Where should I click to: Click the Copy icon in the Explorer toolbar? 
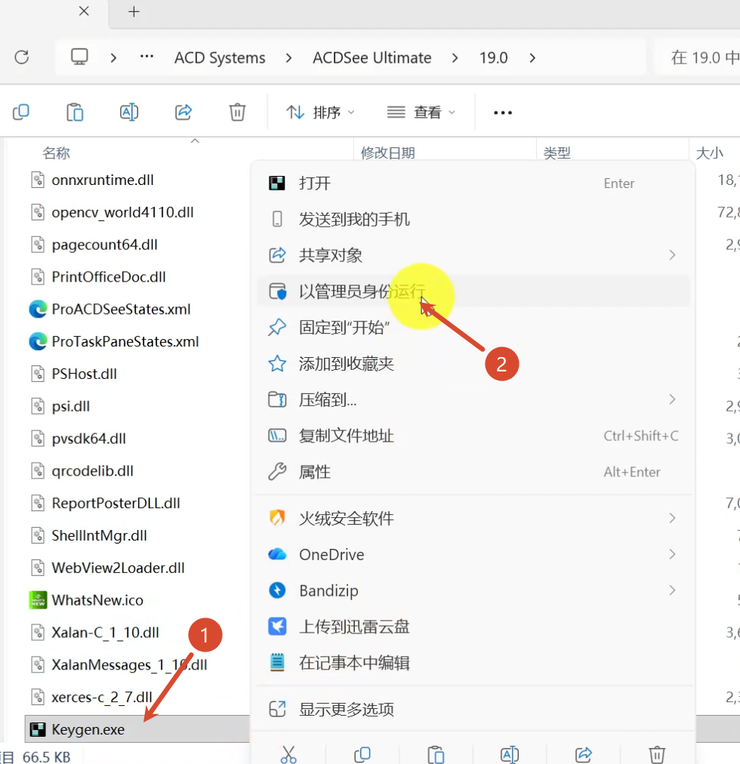[x=21, y=112]
